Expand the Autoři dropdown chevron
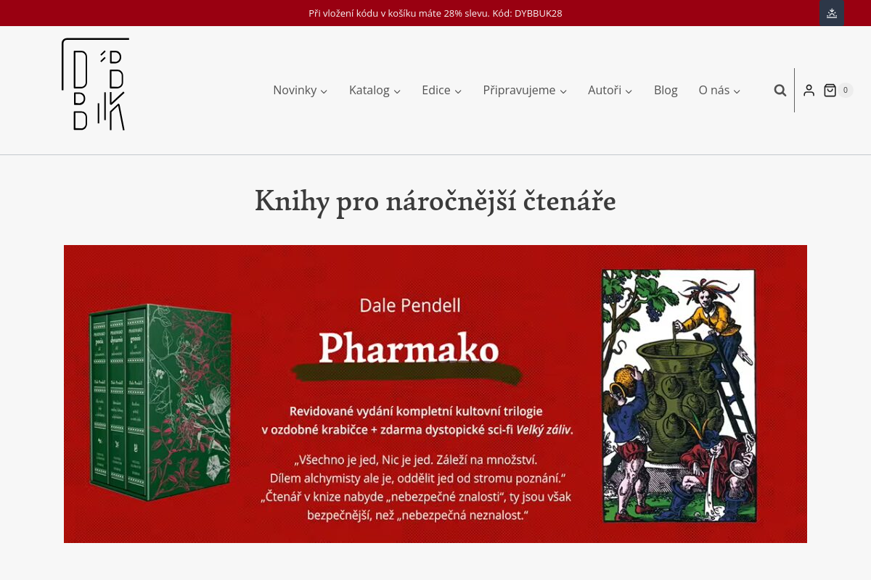Screen dimensions: 871x580 coord(629,91)
